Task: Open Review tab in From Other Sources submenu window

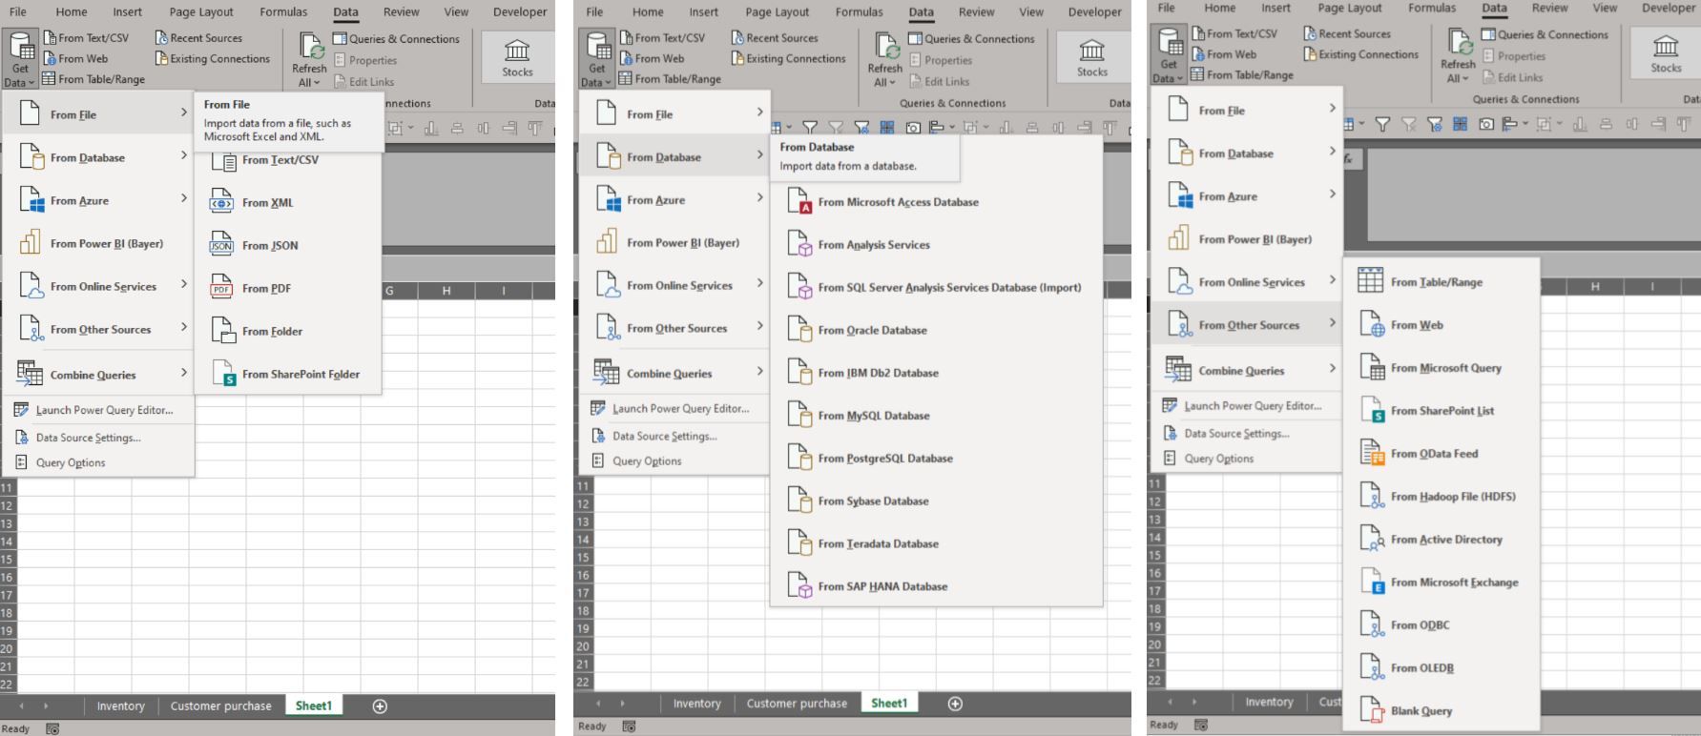Action: point(1549,8)
